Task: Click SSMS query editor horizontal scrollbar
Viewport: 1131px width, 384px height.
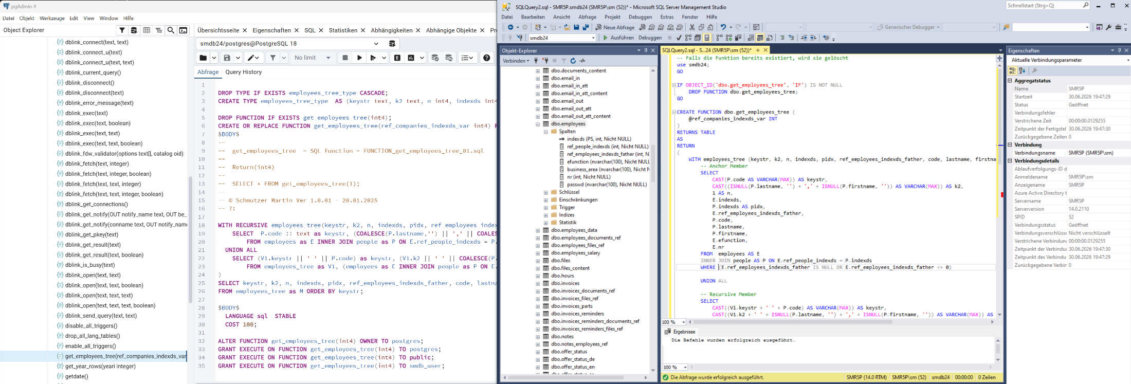Action: (841, 322)
